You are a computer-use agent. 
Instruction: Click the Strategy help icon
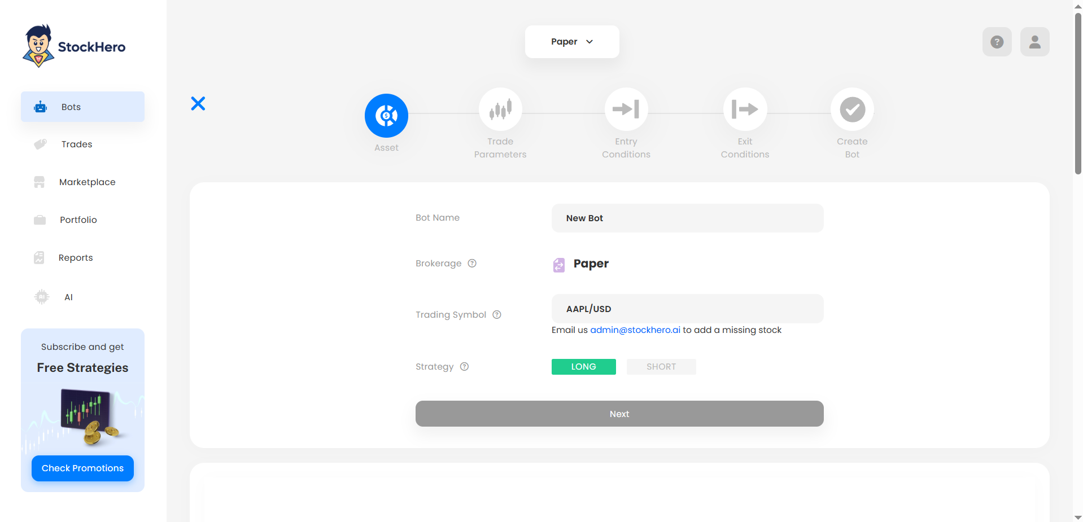[x=464, y=366]
